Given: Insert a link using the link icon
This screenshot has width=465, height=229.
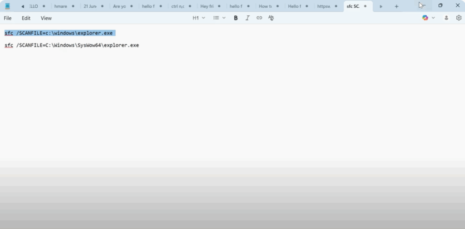Looking at the screenshot, I should point(259,18).
